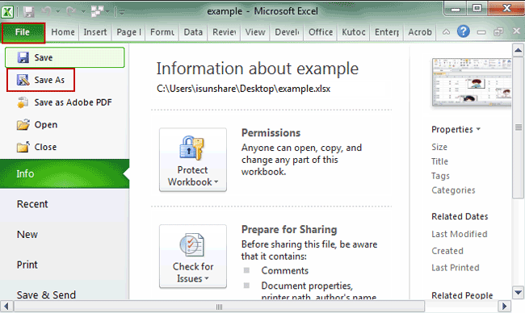The width and height of the screenshot is (525, 313).
Task: Open the Page Layout ribbon tab
Action: 128,32
